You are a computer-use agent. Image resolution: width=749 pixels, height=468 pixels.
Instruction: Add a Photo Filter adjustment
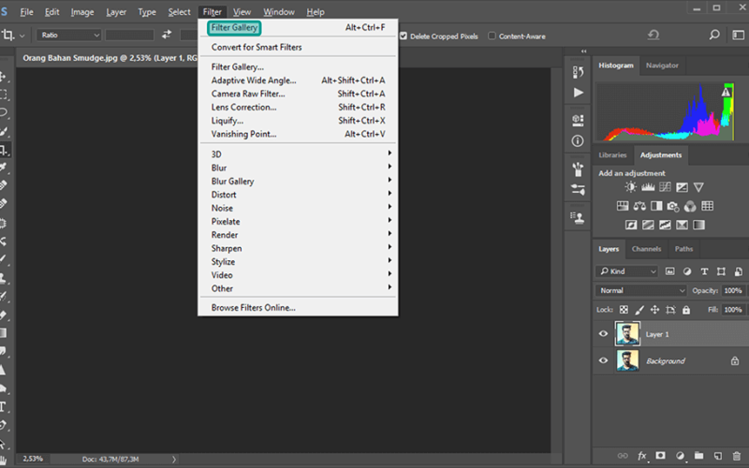[673, 206]
